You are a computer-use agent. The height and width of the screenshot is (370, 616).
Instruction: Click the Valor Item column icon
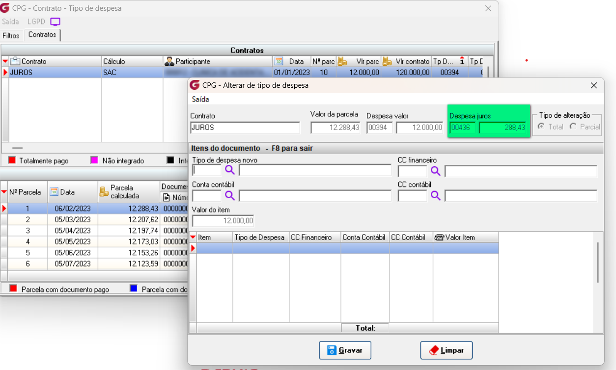[x=439, y=237]
